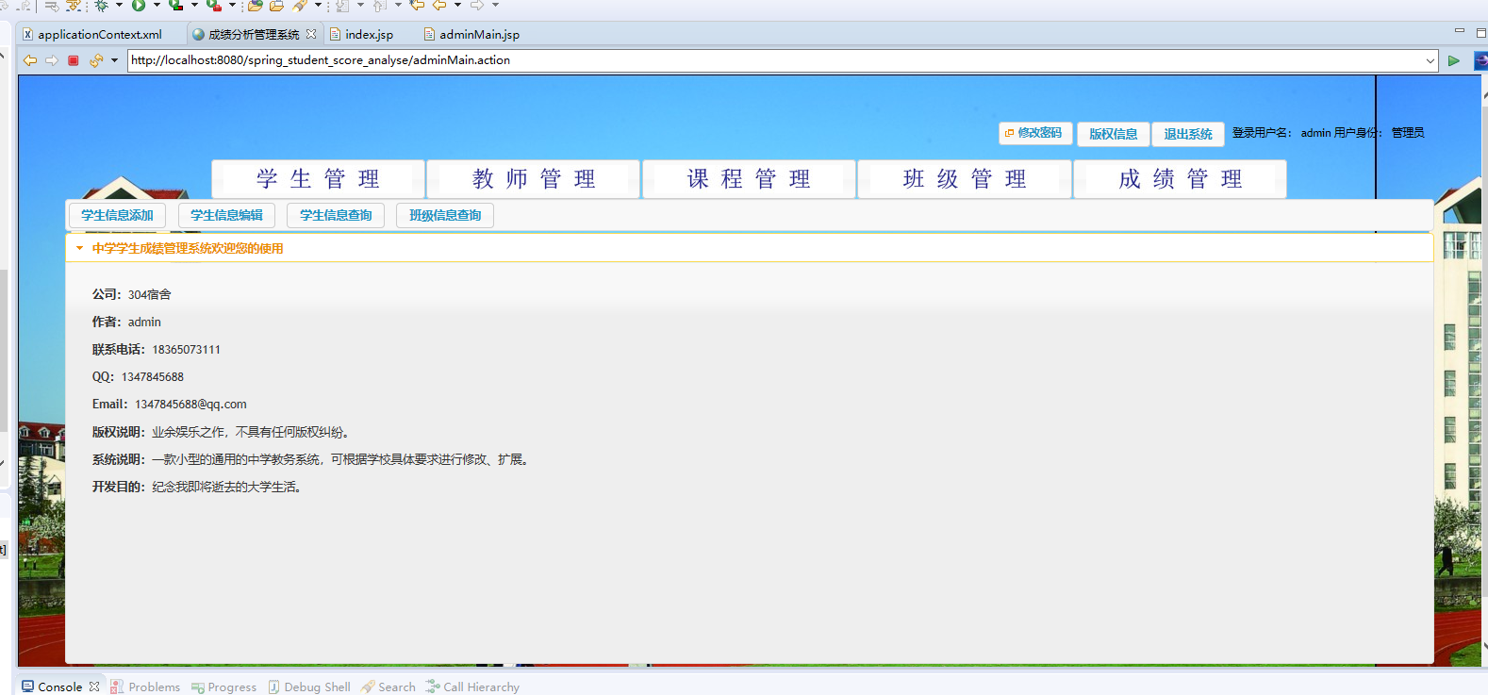Click the 修改密码 button

tap(1035, 133)
